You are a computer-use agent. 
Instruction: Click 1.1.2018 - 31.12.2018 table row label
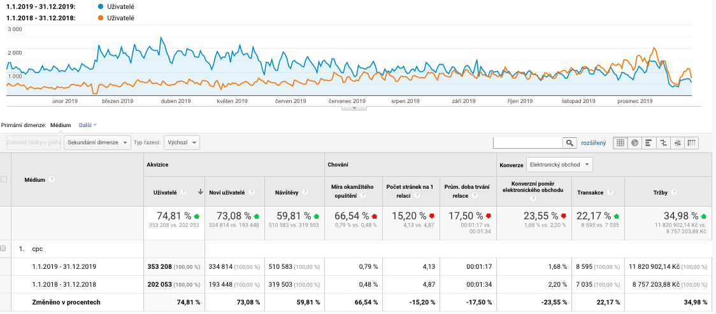point(64,284)
